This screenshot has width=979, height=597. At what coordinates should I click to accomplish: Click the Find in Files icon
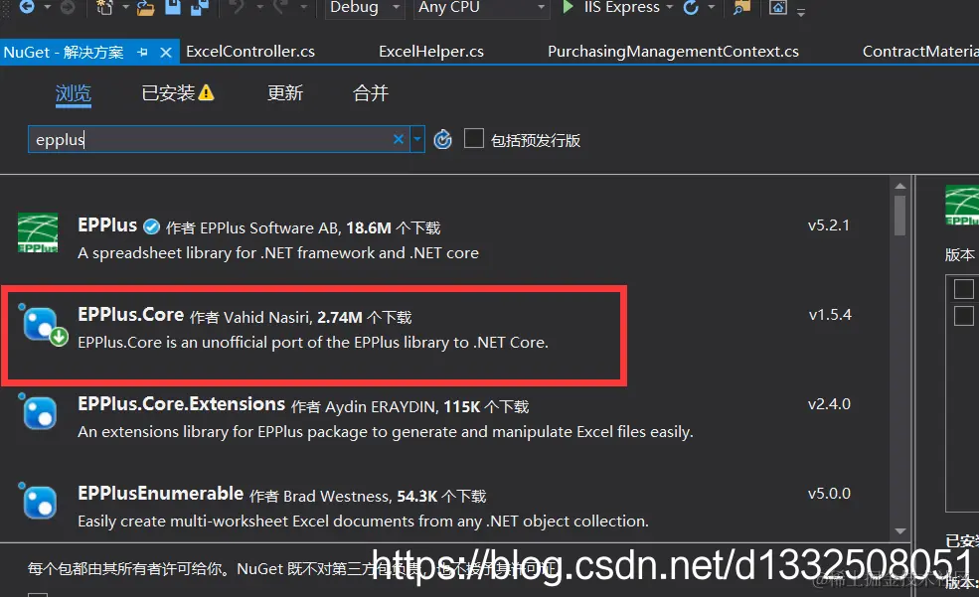click(741, 8)
